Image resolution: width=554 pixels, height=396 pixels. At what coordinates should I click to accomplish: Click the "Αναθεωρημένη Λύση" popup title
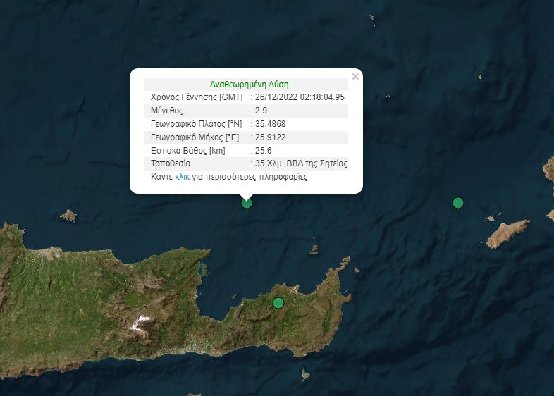pyautogui.click(x=249, y=84)
